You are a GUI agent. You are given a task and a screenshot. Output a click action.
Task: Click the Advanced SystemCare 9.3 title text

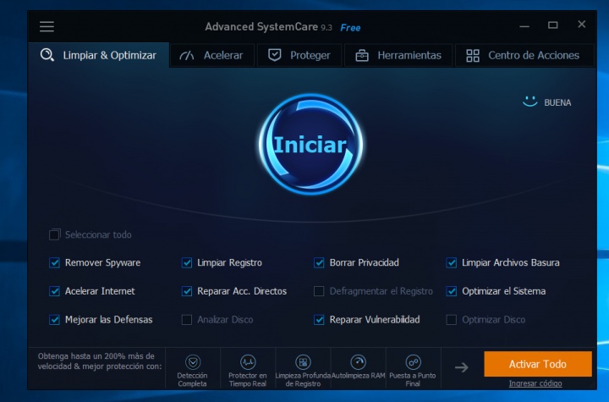(268, 27)
